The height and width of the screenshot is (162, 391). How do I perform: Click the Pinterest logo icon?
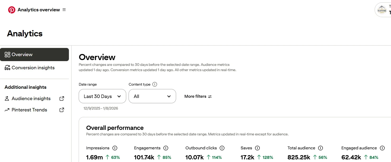point(12,10)
